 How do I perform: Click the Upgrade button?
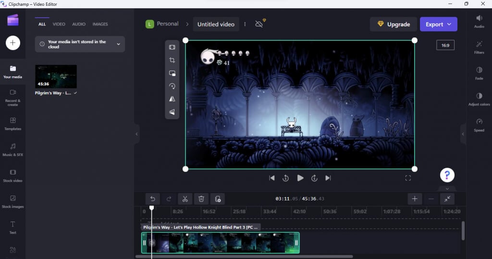click(x=393, y=24)
